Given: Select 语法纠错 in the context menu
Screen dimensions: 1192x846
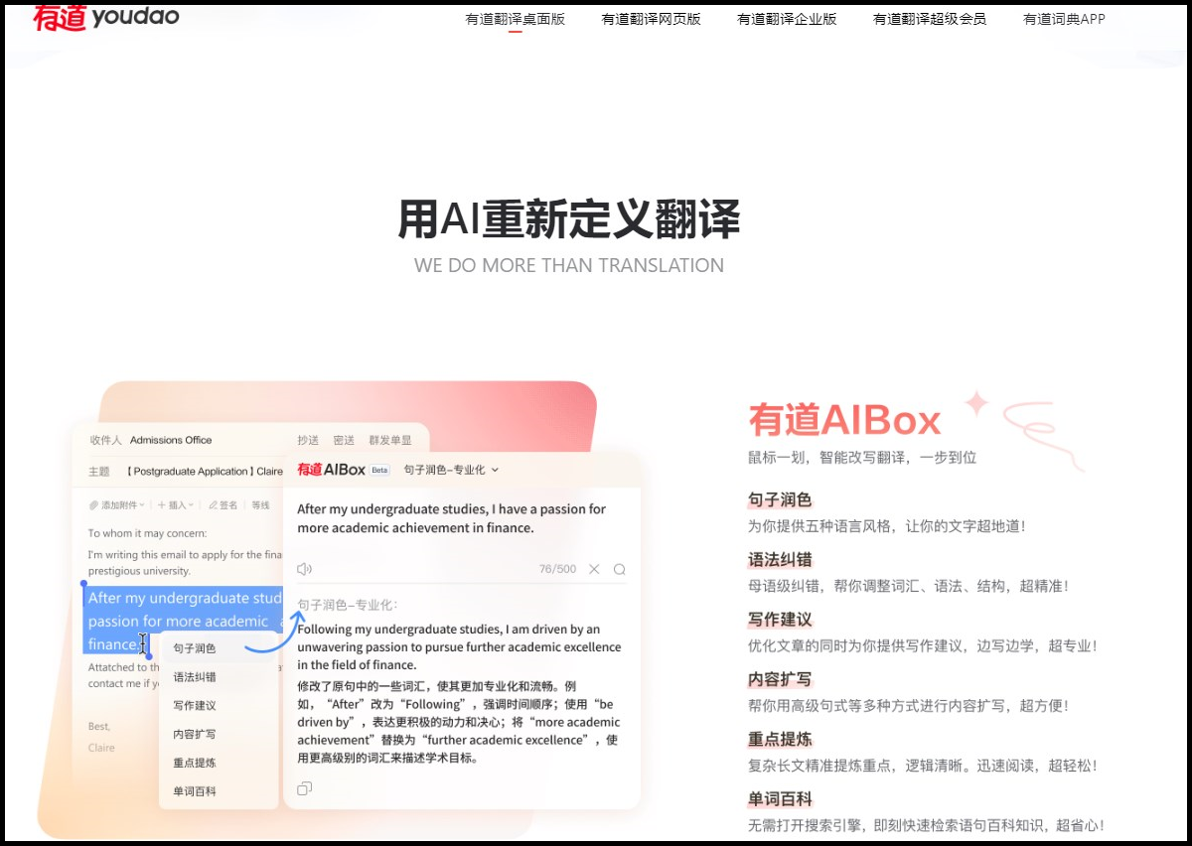Looking at the screenshot, I should tap(195, 677).
